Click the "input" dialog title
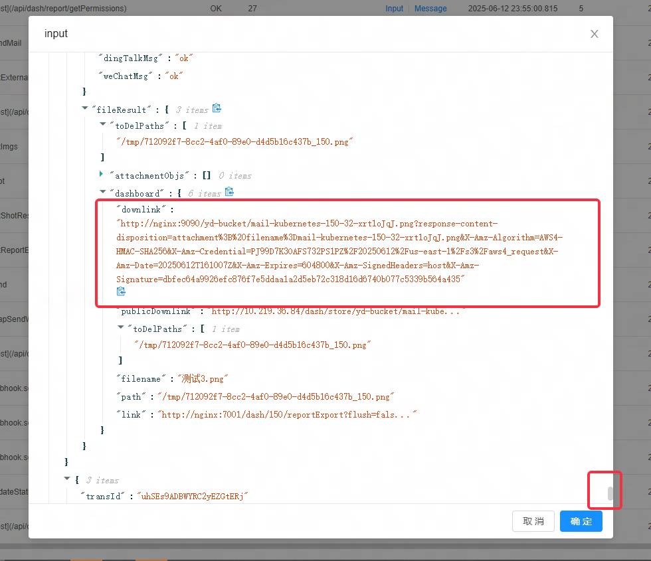The width and height of the screenshot is (651, 561). click(56, 34)
